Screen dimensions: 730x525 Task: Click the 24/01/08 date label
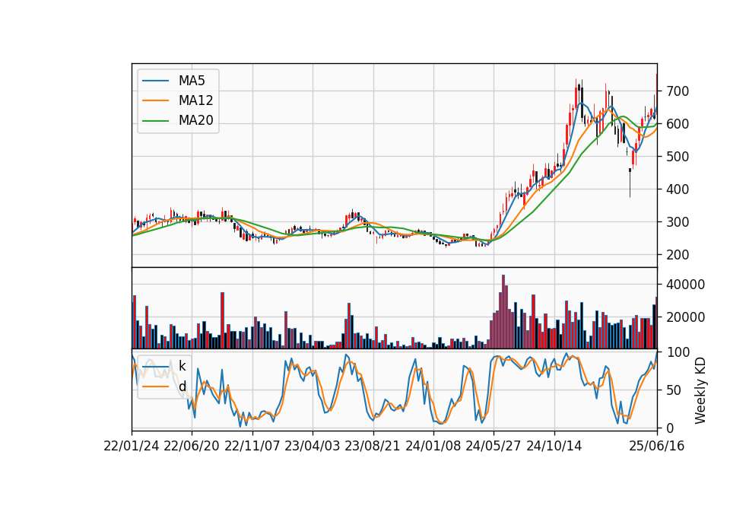[433, 446]
